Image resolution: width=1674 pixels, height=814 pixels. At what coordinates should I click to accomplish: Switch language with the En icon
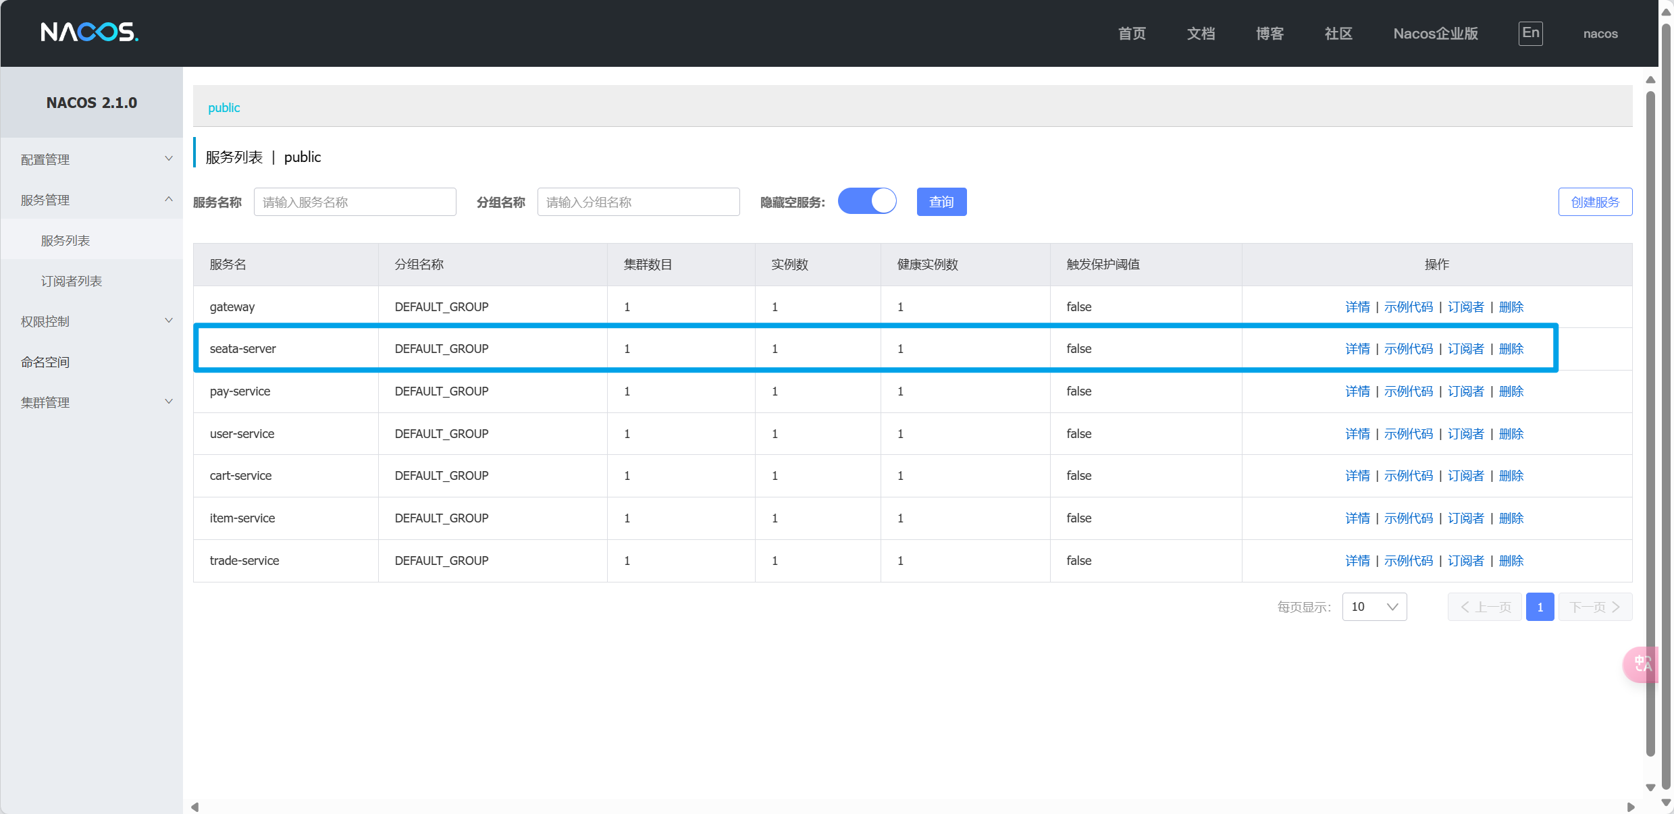(1530, 33)
